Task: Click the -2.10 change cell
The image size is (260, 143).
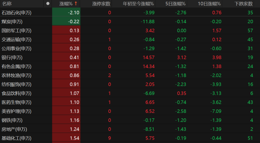Action: tap(66, 13)
